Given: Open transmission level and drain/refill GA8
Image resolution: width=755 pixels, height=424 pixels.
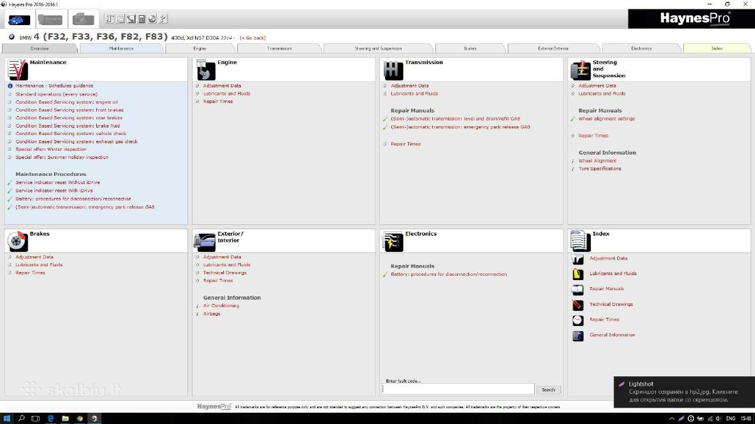Looking at the screenshot, I should coord(456,119).
